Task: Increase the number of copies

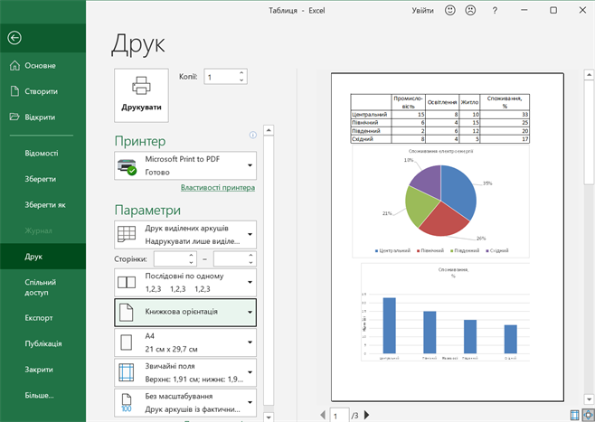Action: click(241, 73)
